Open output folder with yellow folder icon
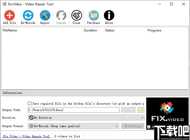 (x=141, y=110)
